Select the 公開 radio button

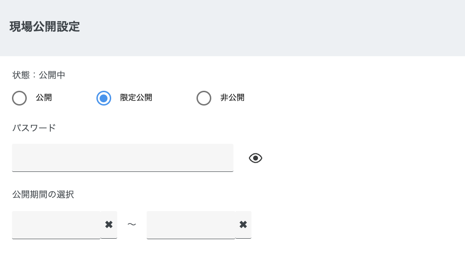(19, 98)
